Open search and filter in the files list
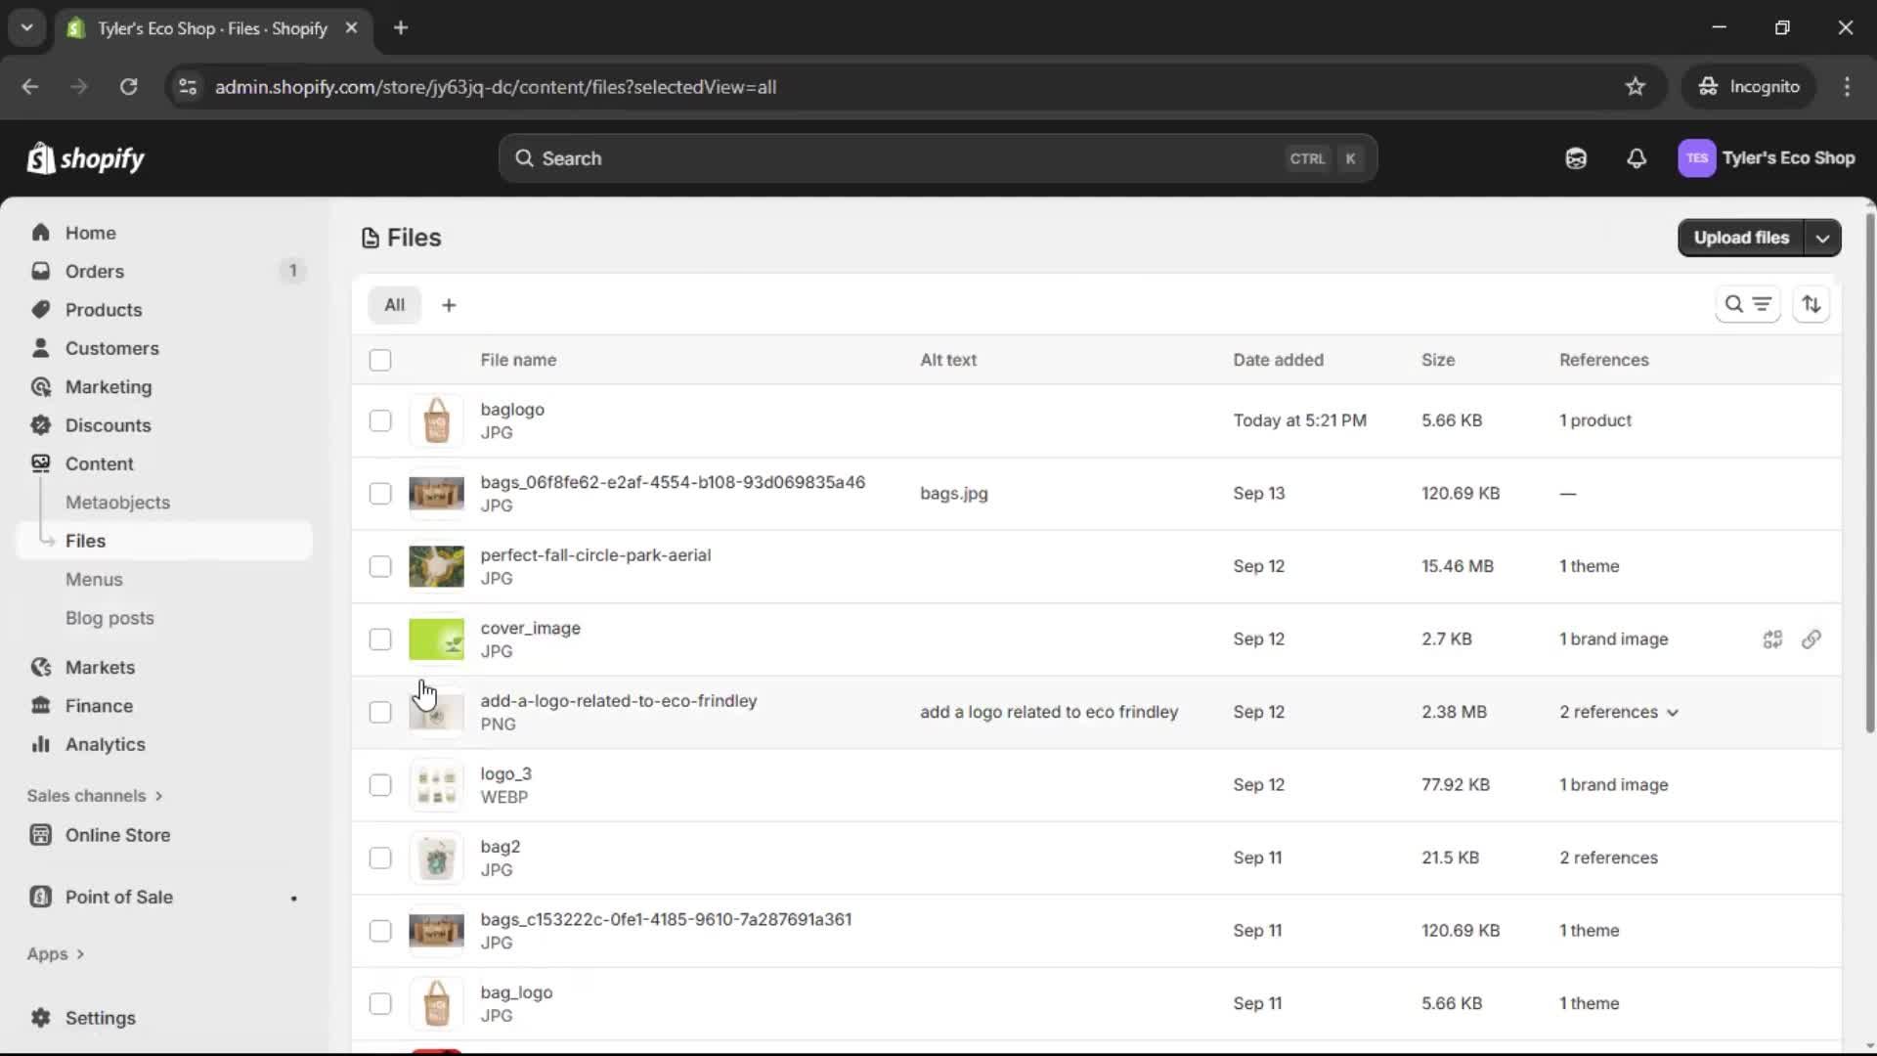This screenshot has width=1877, height=1056. [1749, 304]
